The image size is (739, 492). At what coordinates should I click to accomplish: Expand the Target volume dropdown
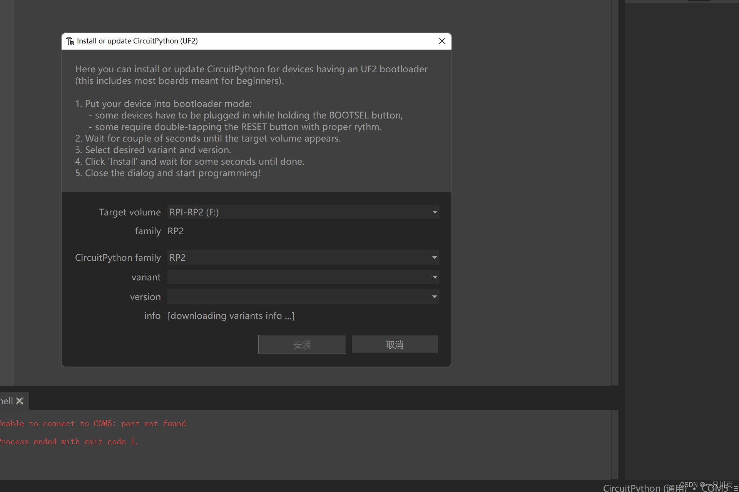point(434,212)
